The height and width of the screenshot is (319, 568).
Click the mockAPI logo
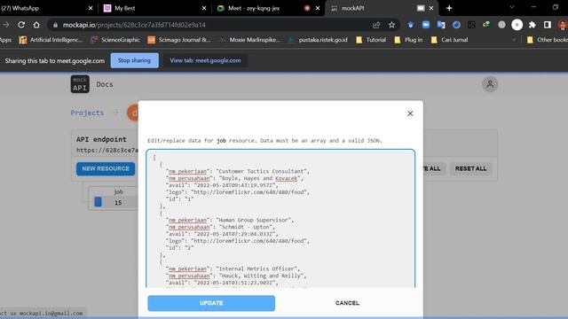point(80,84)
